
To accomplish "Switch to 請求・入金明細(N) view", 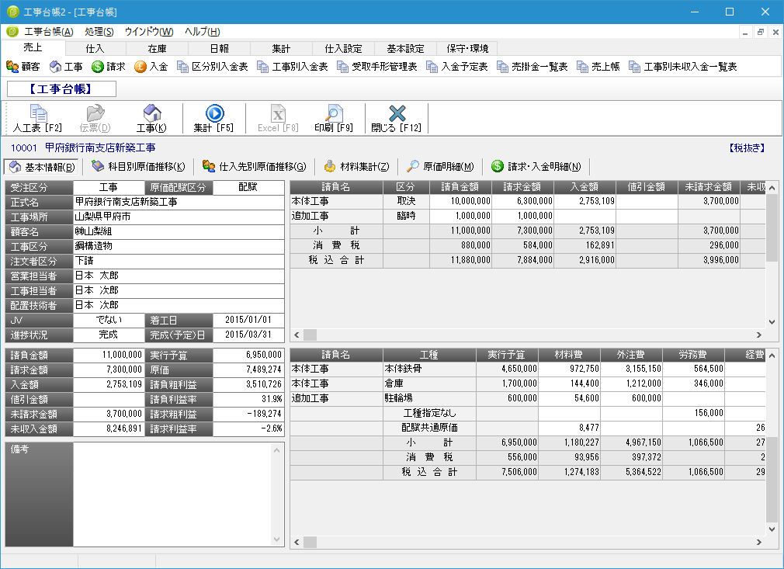I will point(536,166).
